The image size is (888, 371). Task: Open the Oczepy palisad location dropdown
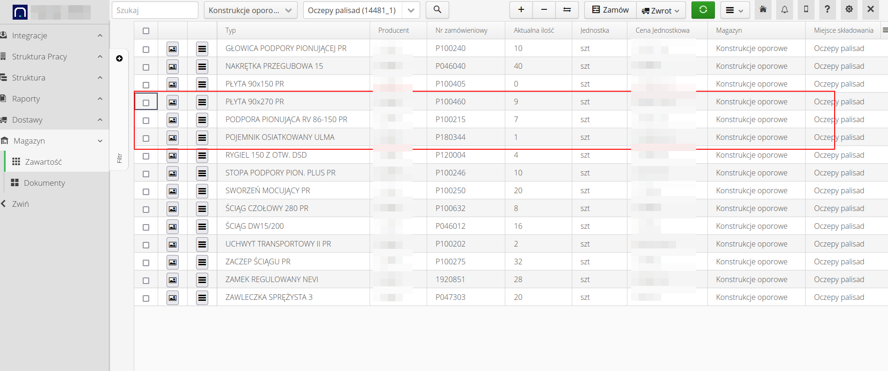pyautogui.click(x=361, y=10)
